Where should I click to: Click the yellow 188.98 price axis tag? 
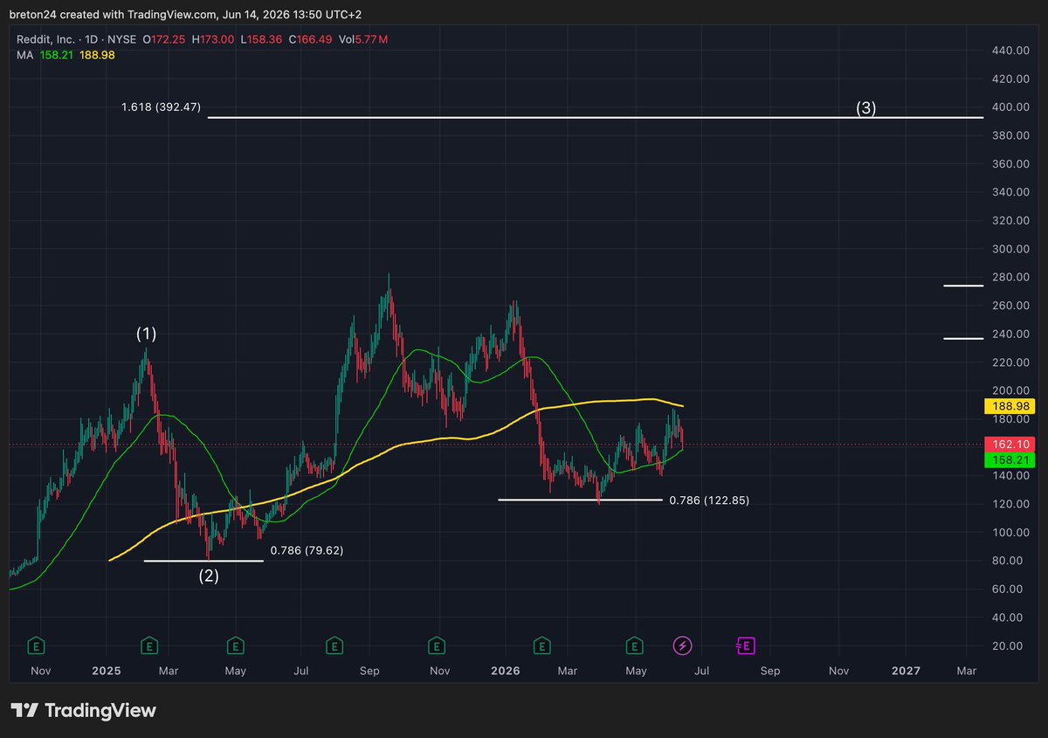pyautogui.click(x=1008, y=406)
